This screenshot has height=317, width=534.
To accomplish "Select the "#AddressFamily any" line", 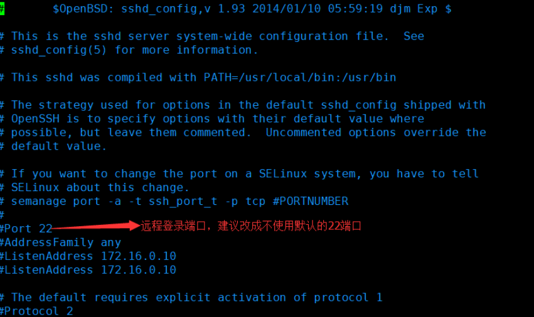I will 60,242.
